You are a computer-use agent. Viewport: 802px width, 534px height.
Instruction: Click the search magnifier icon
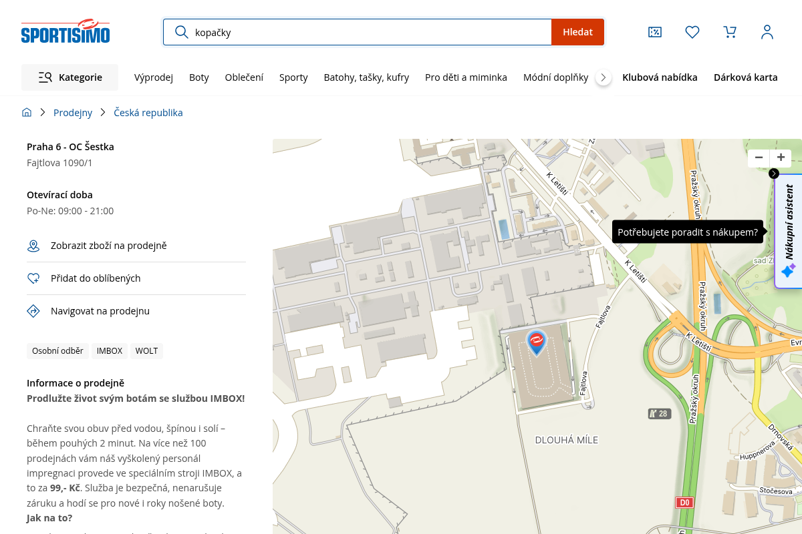click(181, 32)
